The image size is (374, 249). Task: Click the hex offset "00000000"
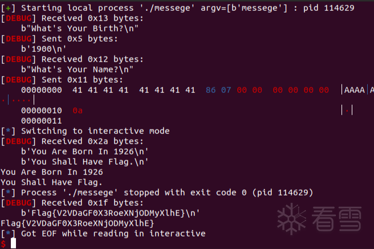(41, 90)
